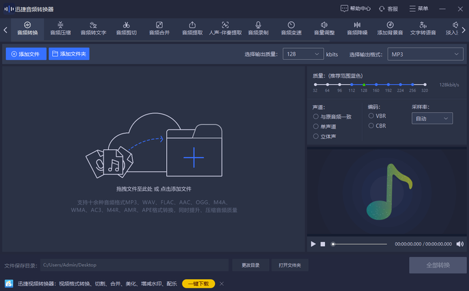Image resolution: width=469 pixels, height=291 pixels.
Task: Set the quality slider to 320
Action: [425, 85]
